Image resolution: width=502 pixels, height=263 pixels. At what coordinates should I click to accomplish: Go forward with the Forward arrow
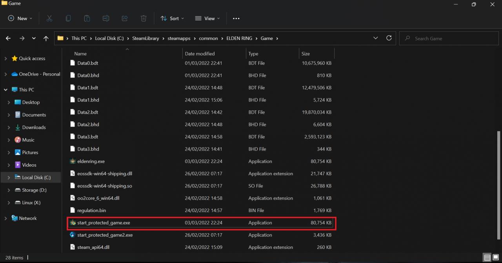pyautogui.click(x=22, y=38)
